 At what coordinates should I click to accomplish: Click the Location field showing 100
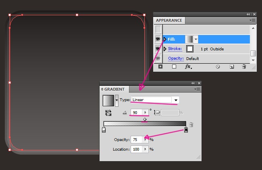tap(136, 149)
